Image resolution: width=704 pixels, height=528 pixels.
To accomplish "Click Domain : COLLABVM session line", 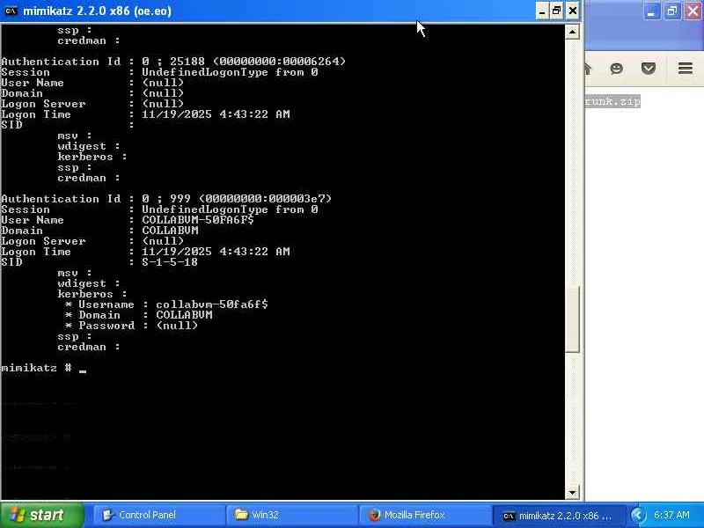I will pyautogui.click(x=99, y=231).
